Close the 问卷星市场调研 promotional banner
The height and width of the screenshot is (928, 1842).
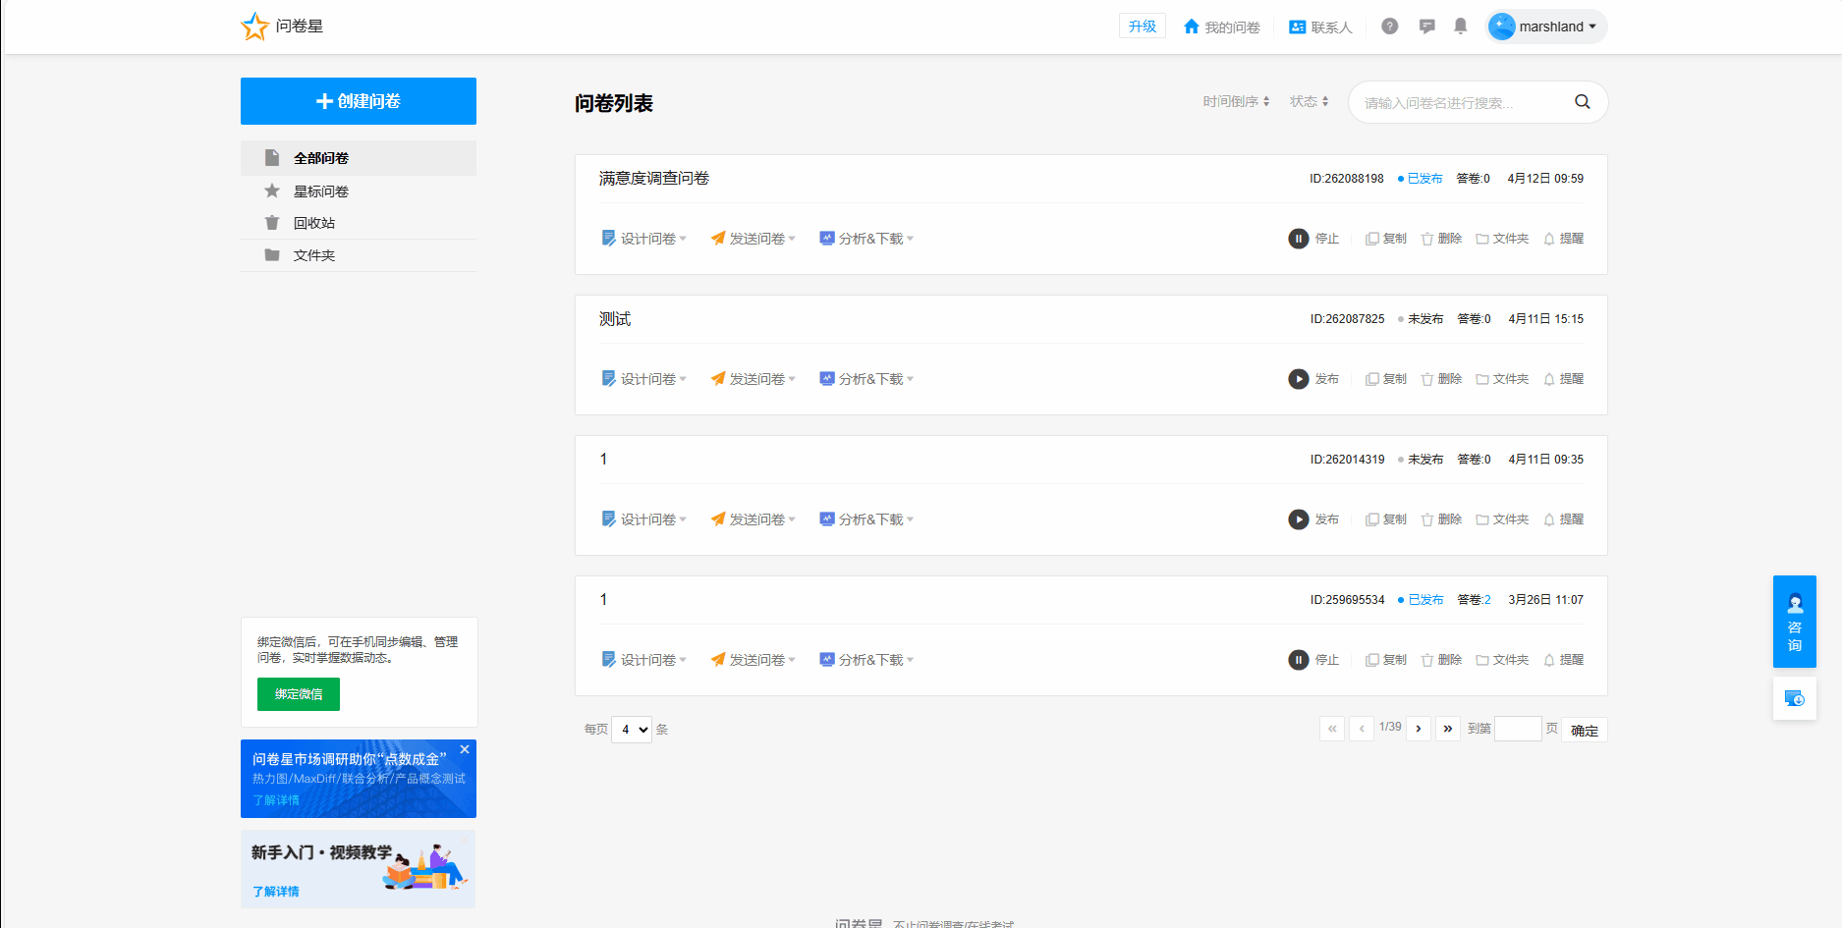pyautogui.click(x=465, y=749)
